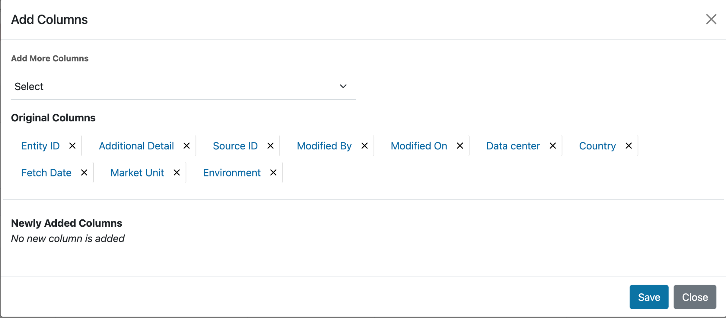Click the Data center column label
726x318 pixels.
click(x=513, y=146)
